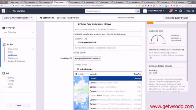
Task: Go to Objective in Campaign tree
Action: pos(12,32)
